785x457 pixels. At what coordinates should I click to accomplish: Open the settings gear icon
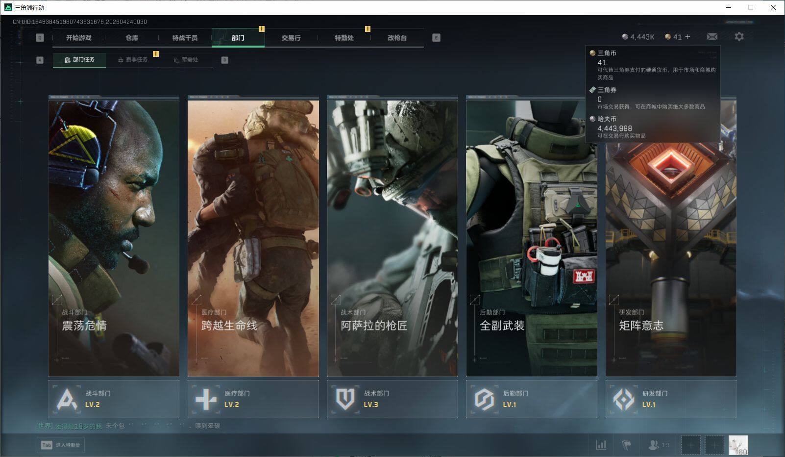(739, 37)
